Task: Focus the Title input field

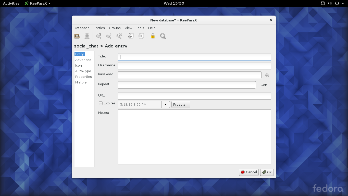Action: [194, 57]
